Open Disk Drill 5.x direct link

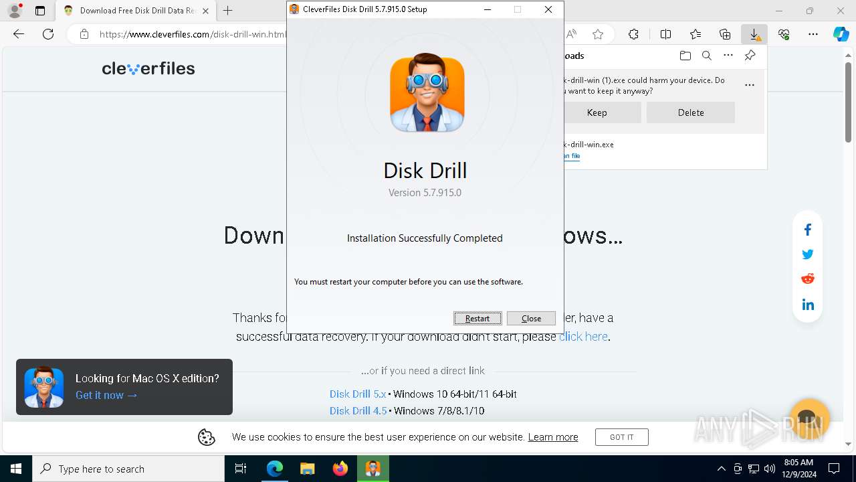click(x=358, y=394)
